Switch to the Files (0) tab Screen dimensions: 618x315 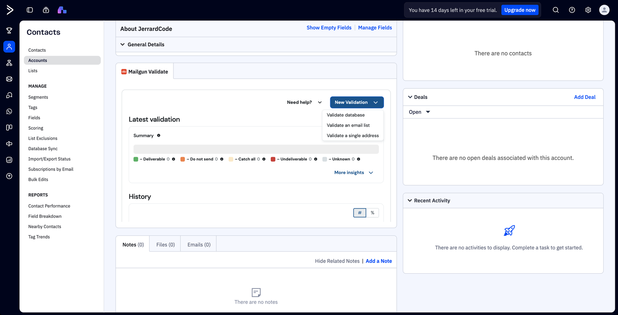pos(165,245)
